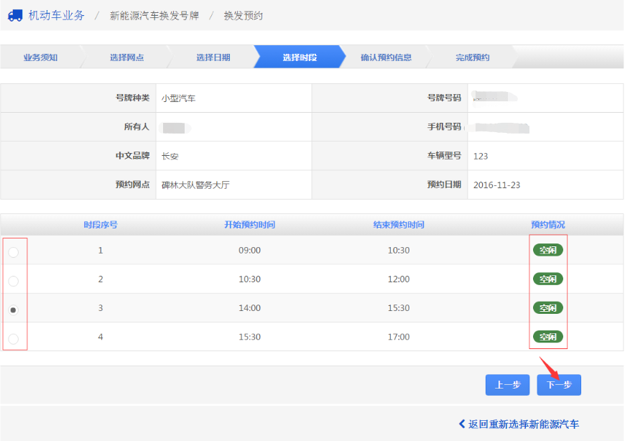Click the 返回重新选择新能源汽车 link
Screen dimensions: 625x441
pos(523,424)
